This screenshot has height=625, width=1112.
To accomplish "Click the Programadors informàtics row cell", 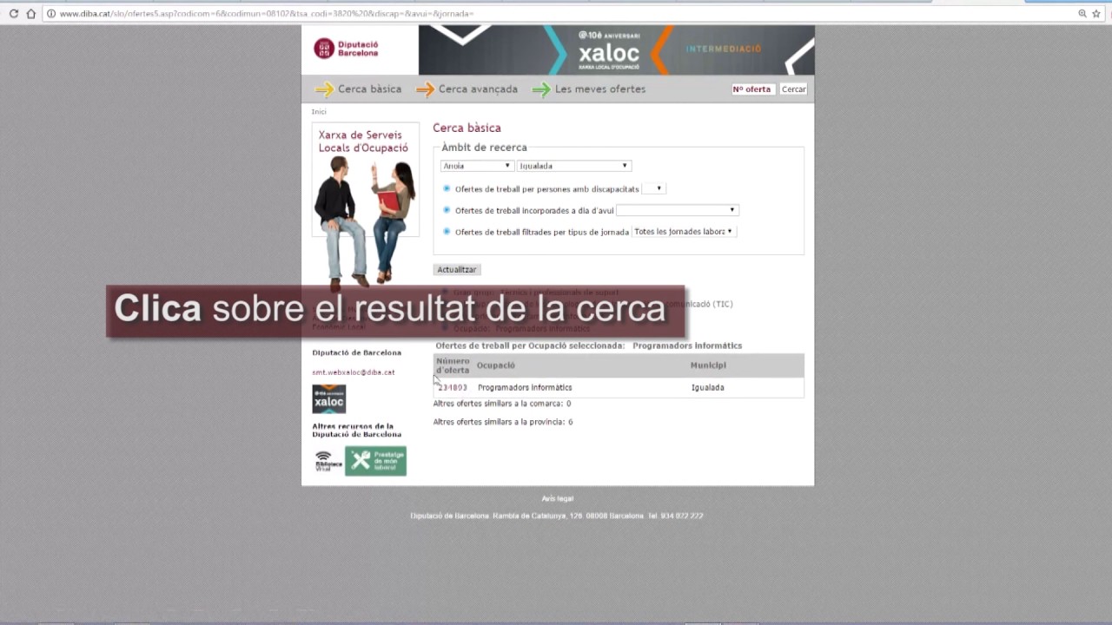I will pyautogui.click(x=525, y=388).
